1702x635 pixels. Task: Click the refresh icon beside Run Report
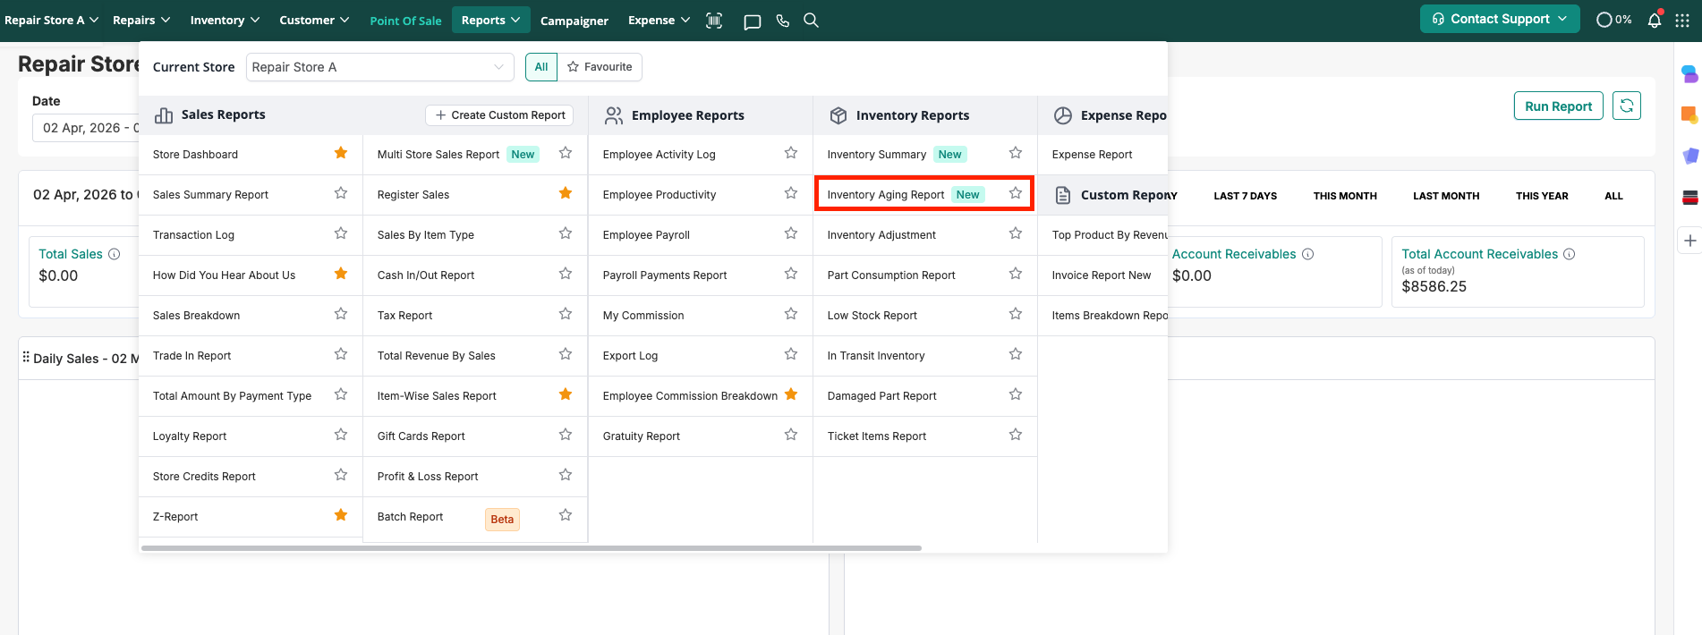point(1626,106)
